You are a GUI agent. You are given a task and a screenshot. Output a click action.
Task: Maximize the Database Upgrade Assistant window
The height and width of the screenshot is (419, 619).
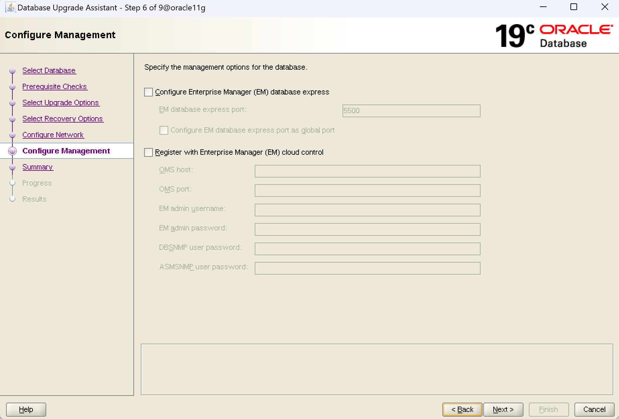pos(574,7)
